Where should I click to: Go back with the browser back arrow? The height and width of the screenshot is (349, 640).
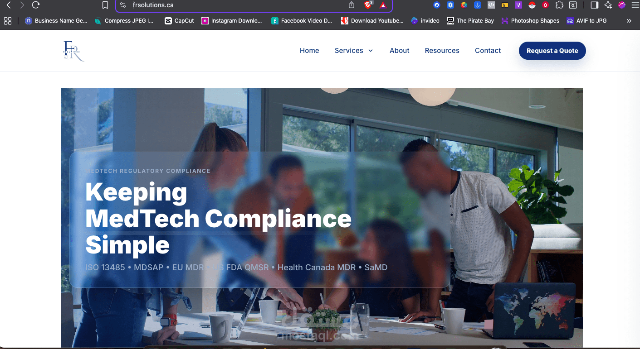click(8, 5)
